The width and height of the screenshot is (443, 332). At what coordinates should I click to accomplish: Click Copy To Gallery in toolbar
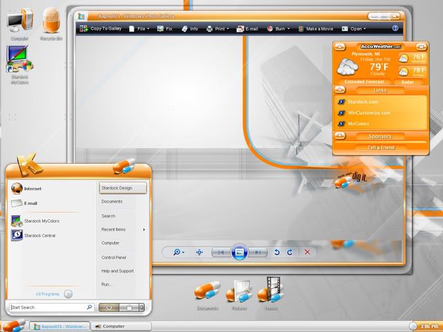(100, 29)
